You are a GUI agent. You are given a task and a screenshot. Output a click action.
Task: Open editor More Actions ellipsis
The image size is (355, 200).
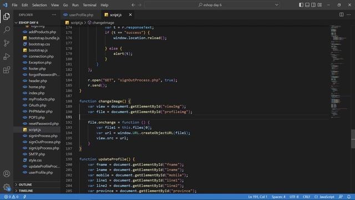348,14
